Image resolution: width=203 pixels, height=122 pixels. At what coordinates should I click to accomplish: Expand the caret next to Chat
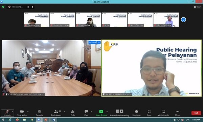coord(91,111)
